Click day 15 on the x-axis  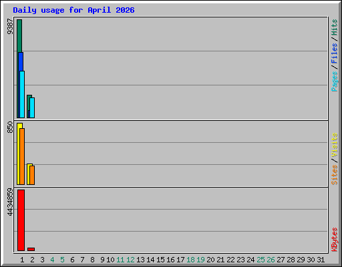point(160,260)
